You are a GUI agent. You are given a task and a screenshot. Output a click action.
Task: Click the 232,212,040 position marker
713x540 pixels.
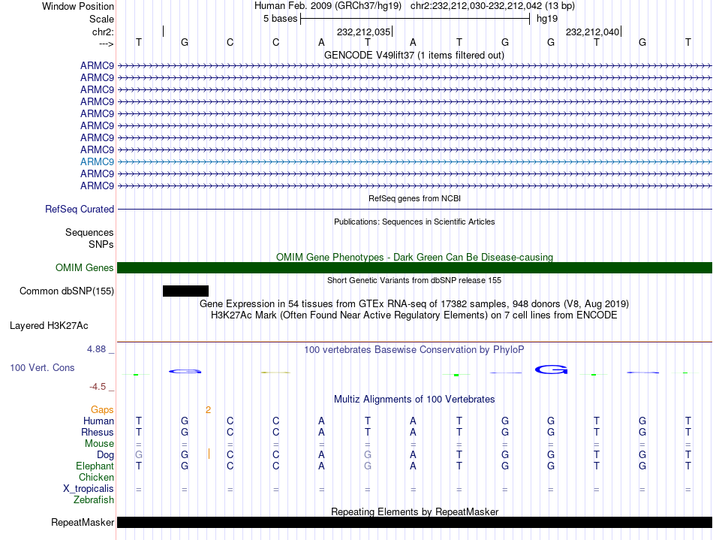pos(592,32)
